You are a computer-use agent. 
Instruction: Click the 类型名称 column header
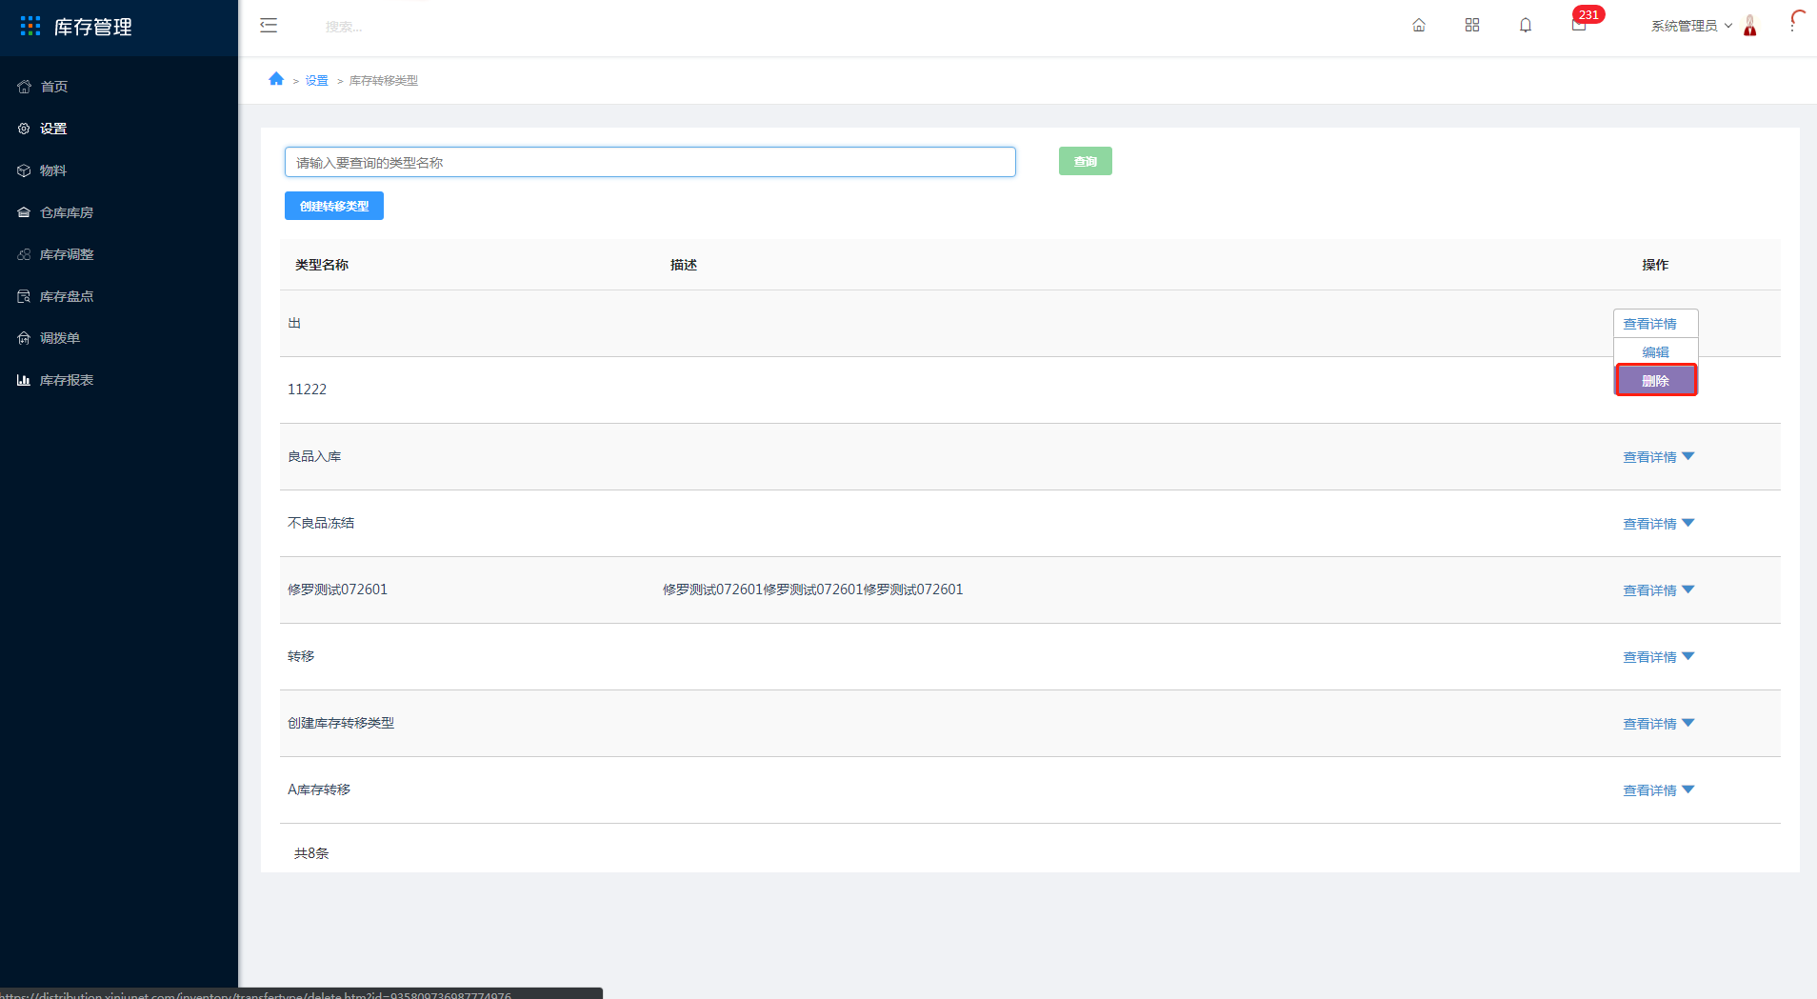pos(322,265)
